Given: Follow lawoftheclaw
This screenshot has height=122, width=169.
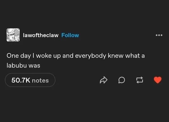Looking at the screenshot, I should pos(70,35).
